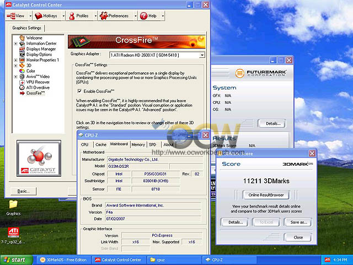Click the Windows Start button

(17, 260)
